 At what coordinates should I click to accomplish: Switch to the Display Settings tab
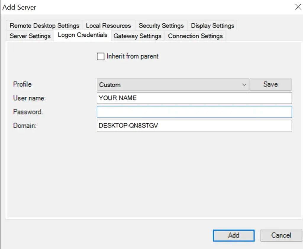coord(212,25)
